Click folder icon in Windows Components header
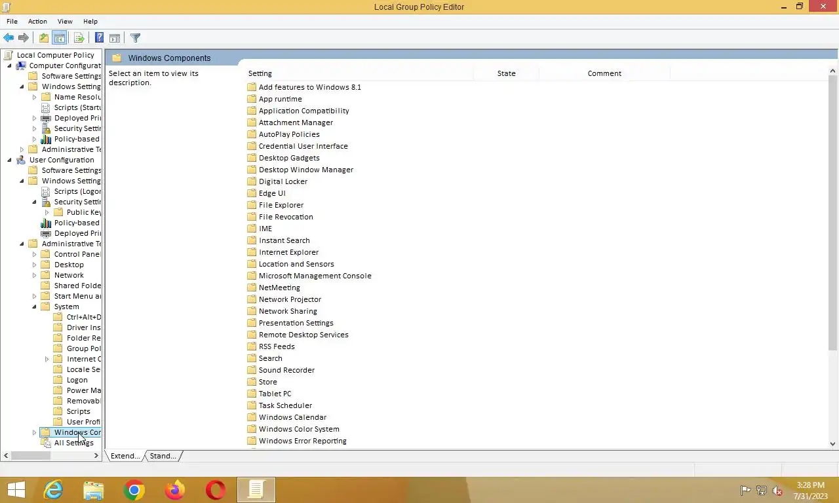Viewport: 839px width, 503px height. point(117,58)
